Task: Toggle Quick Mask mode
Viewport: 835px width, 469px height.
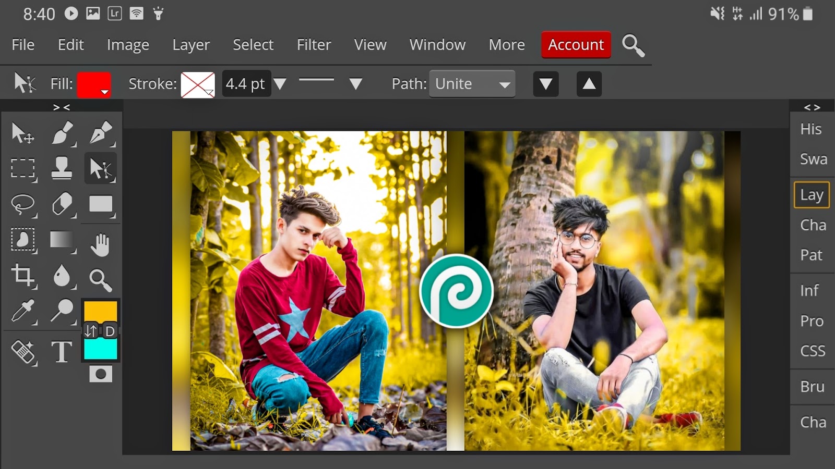Action: (x=101, y=374)
